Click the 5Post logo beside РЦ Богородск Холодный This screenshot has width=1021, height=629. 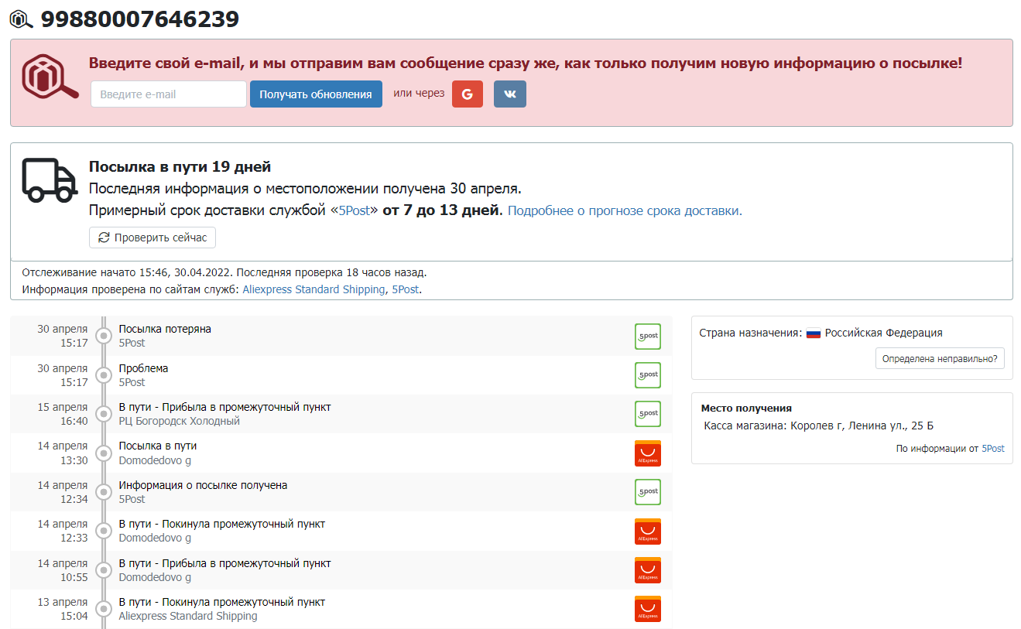[x=647, y=414]
